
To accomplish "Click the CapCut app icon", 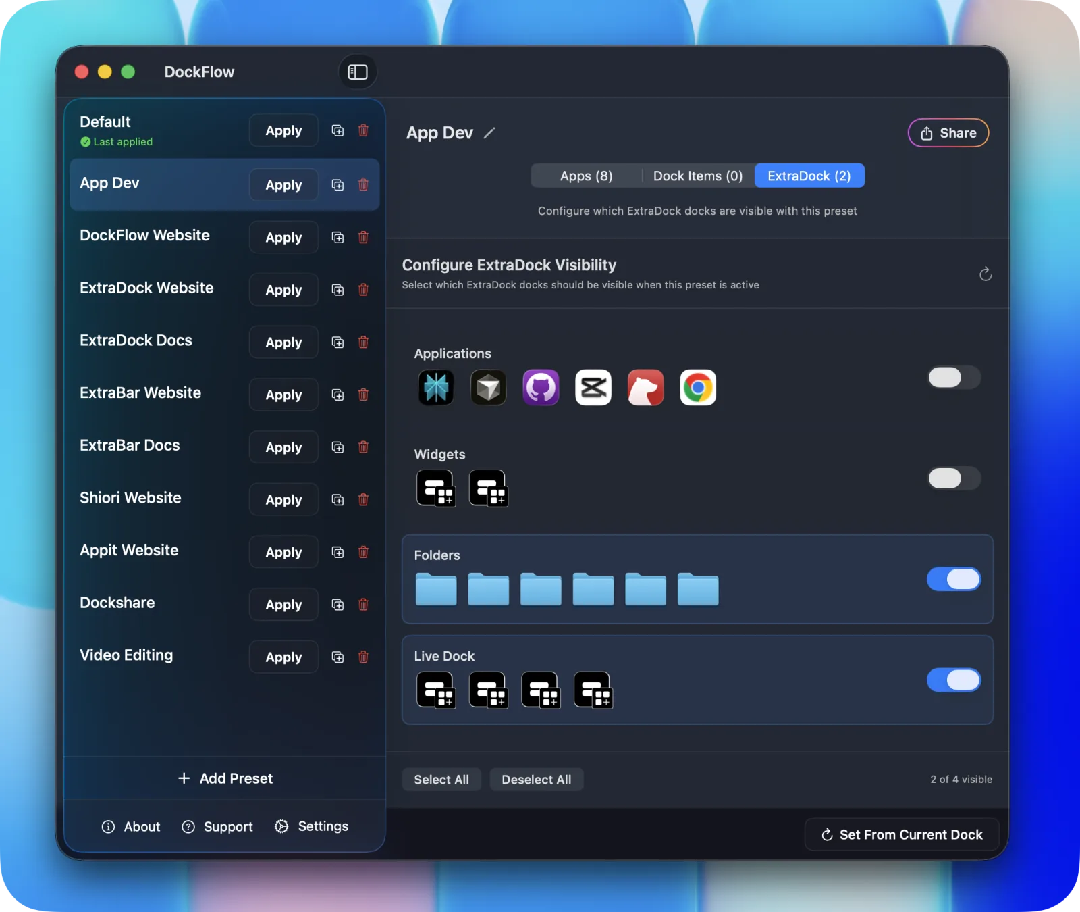I will point(593,388).
